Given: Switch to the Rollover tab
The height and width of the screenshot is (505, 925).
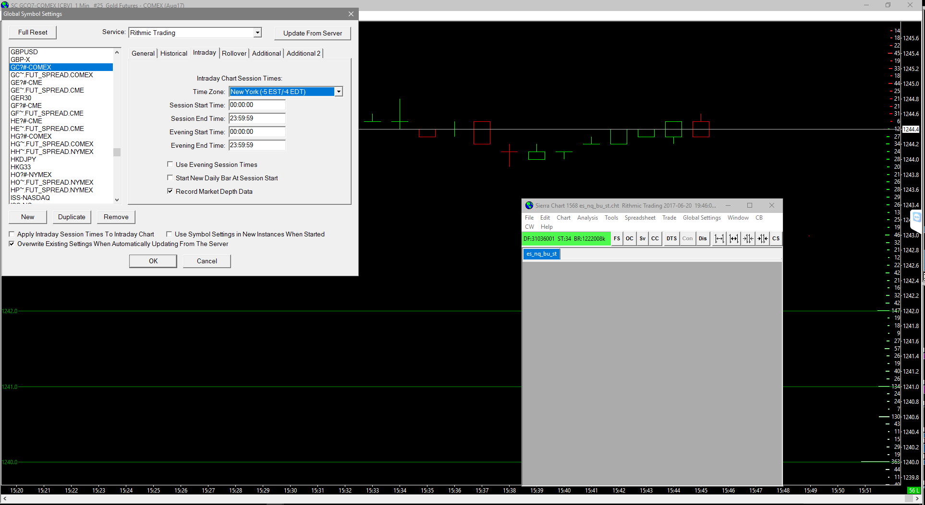Looking at the screenshot, I should coord(234,53).
